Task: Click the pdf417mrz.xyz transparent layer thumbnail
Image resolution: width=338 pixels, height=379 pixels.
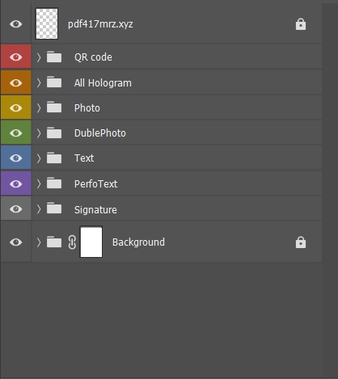Action: [47, 23]
